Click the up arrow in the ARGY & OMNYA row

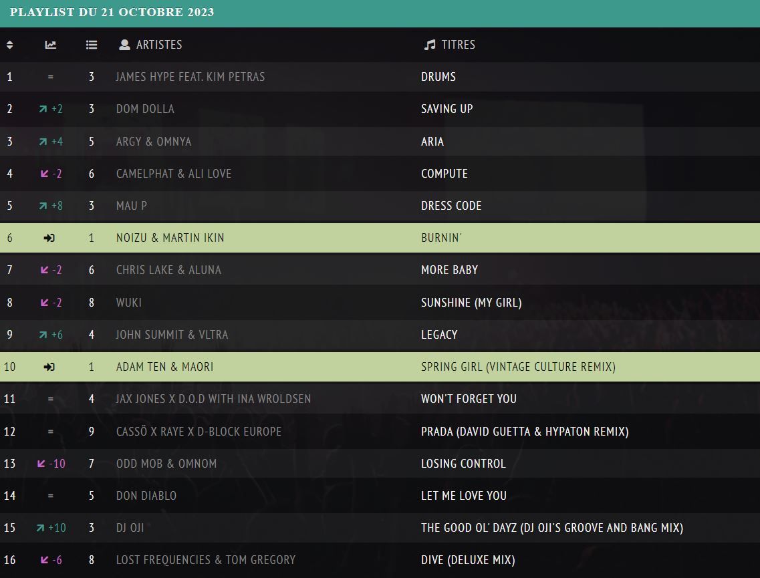click(x=43, y=142)
